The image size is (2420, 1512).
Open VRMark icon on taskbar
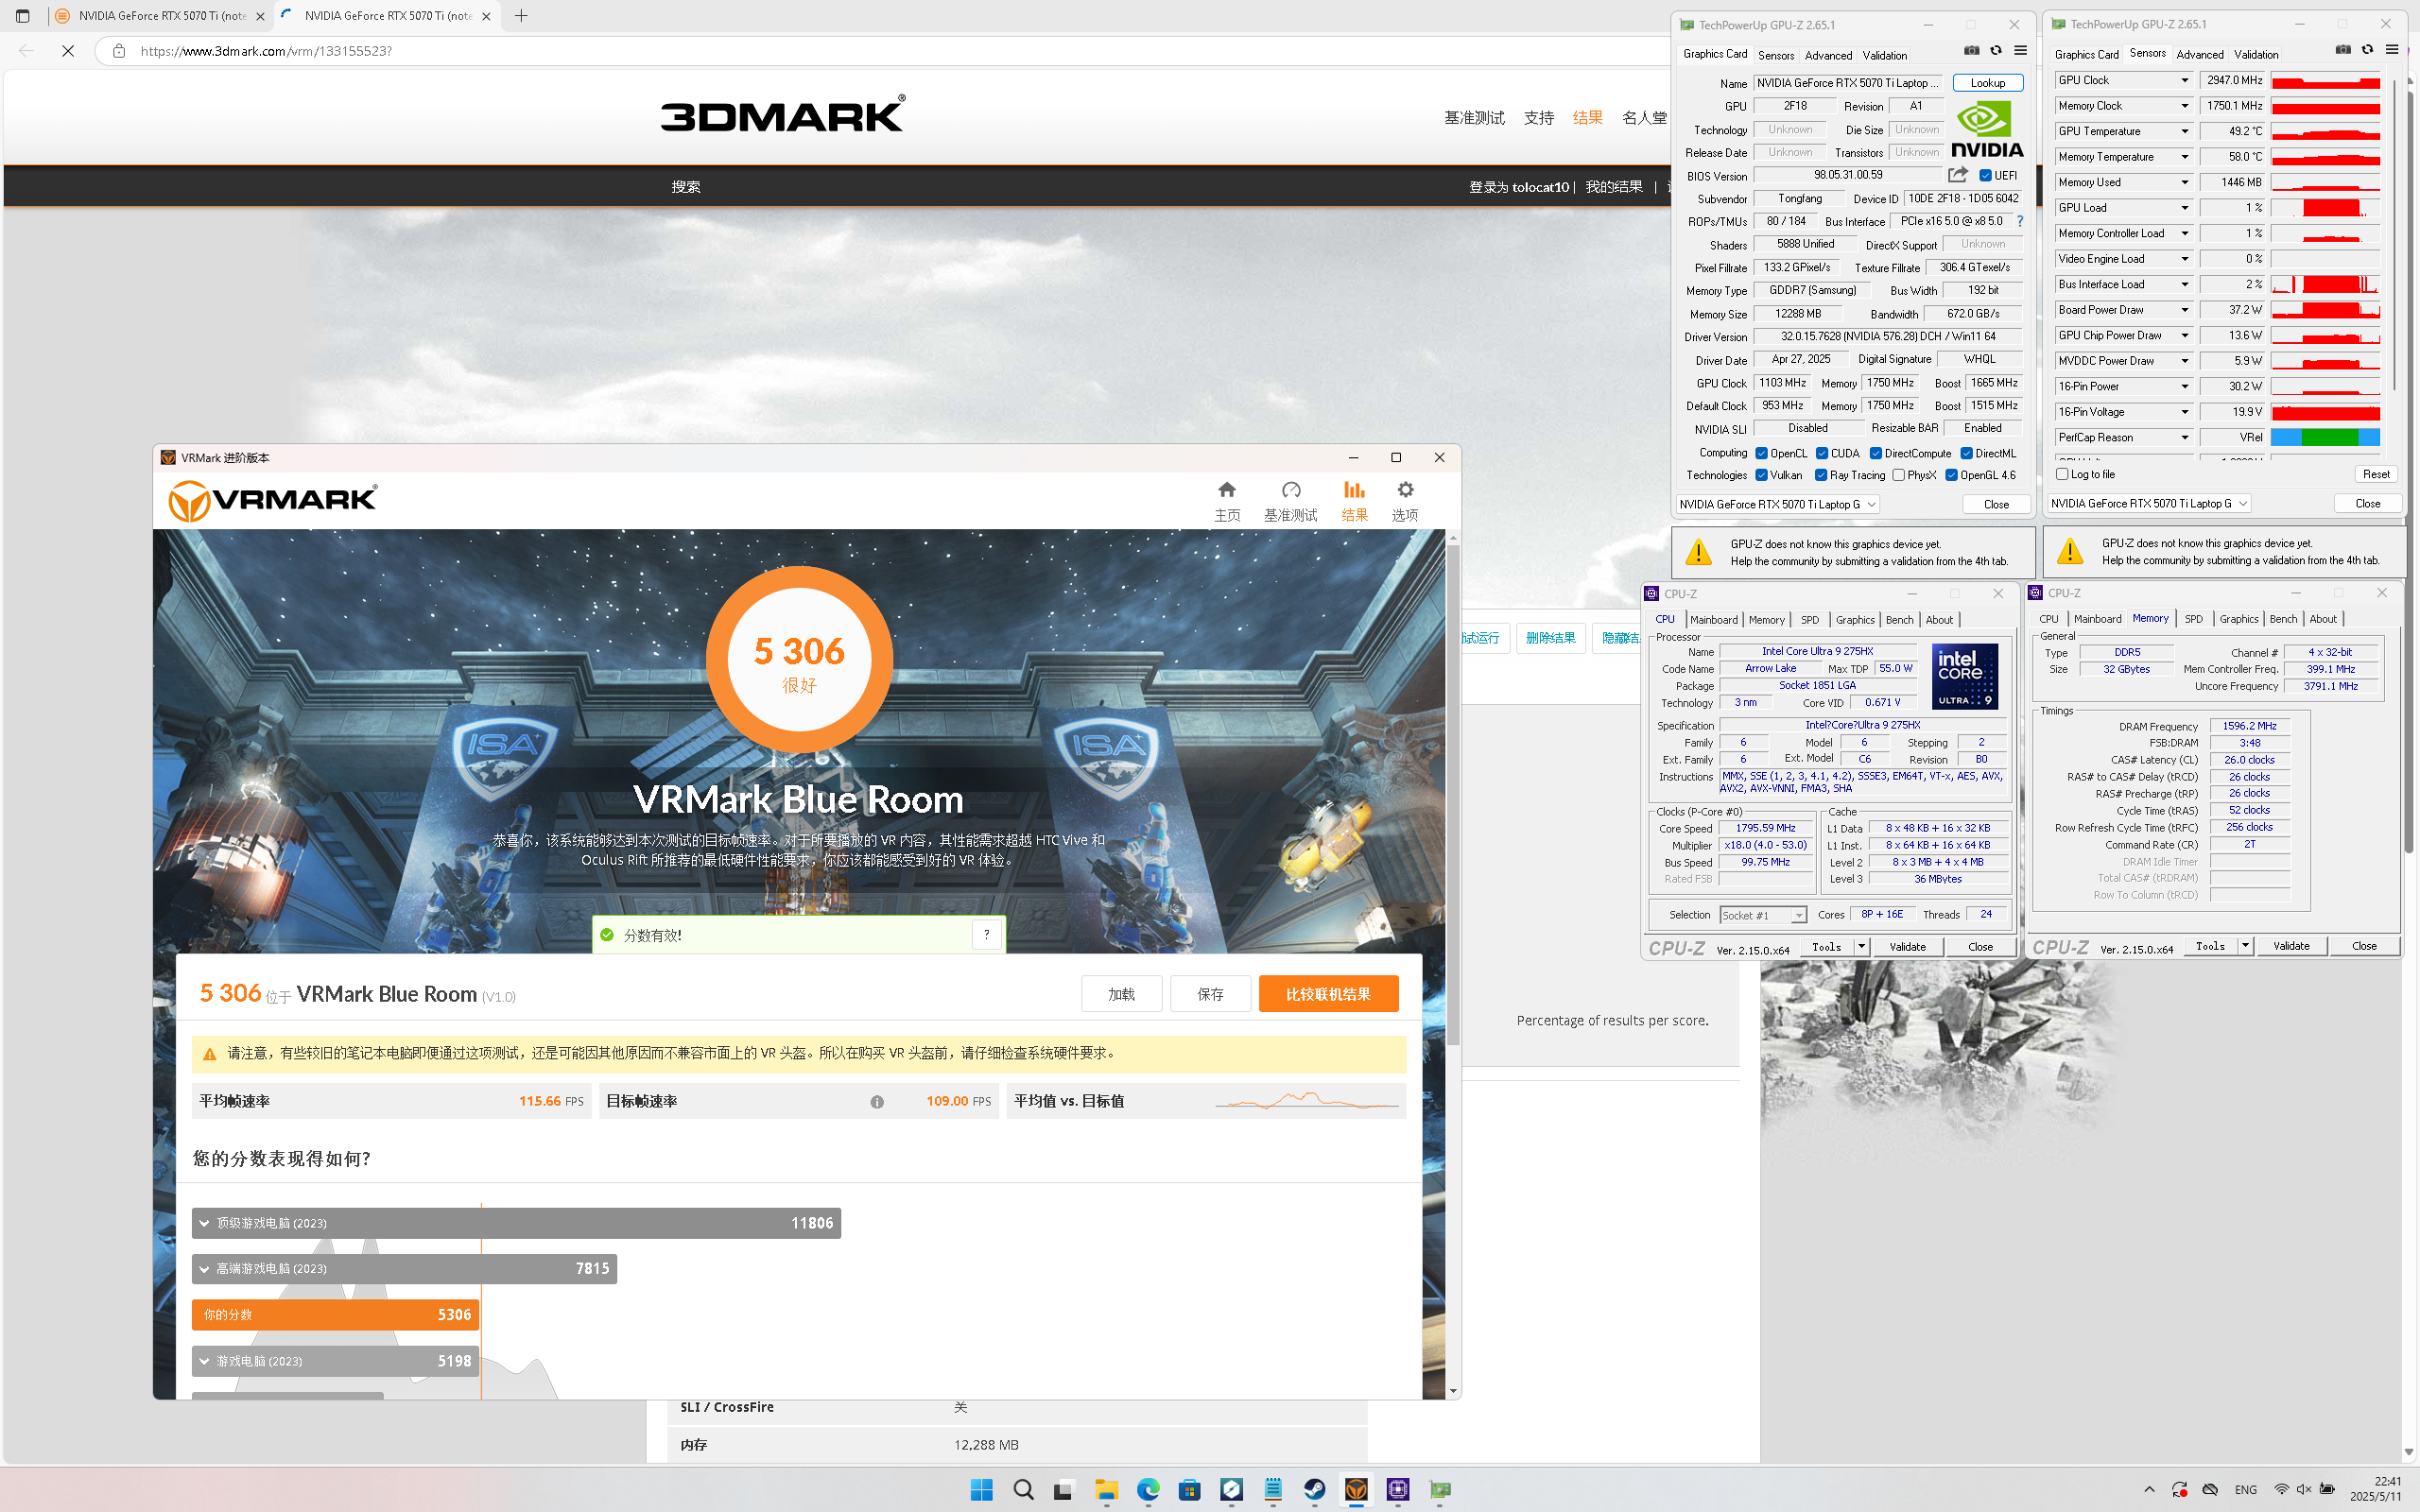[1356, 1489]
